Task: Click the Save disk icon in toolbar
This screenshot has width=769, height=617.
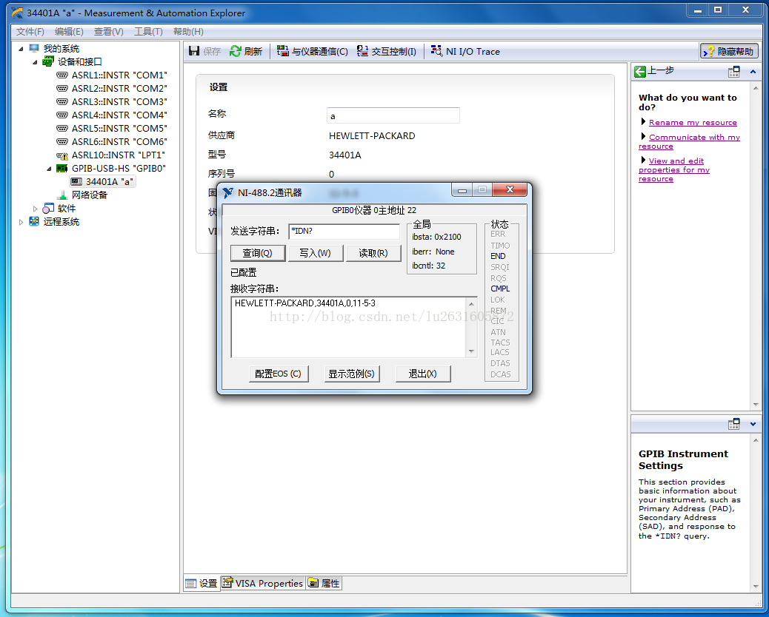Action: [194, 51]
